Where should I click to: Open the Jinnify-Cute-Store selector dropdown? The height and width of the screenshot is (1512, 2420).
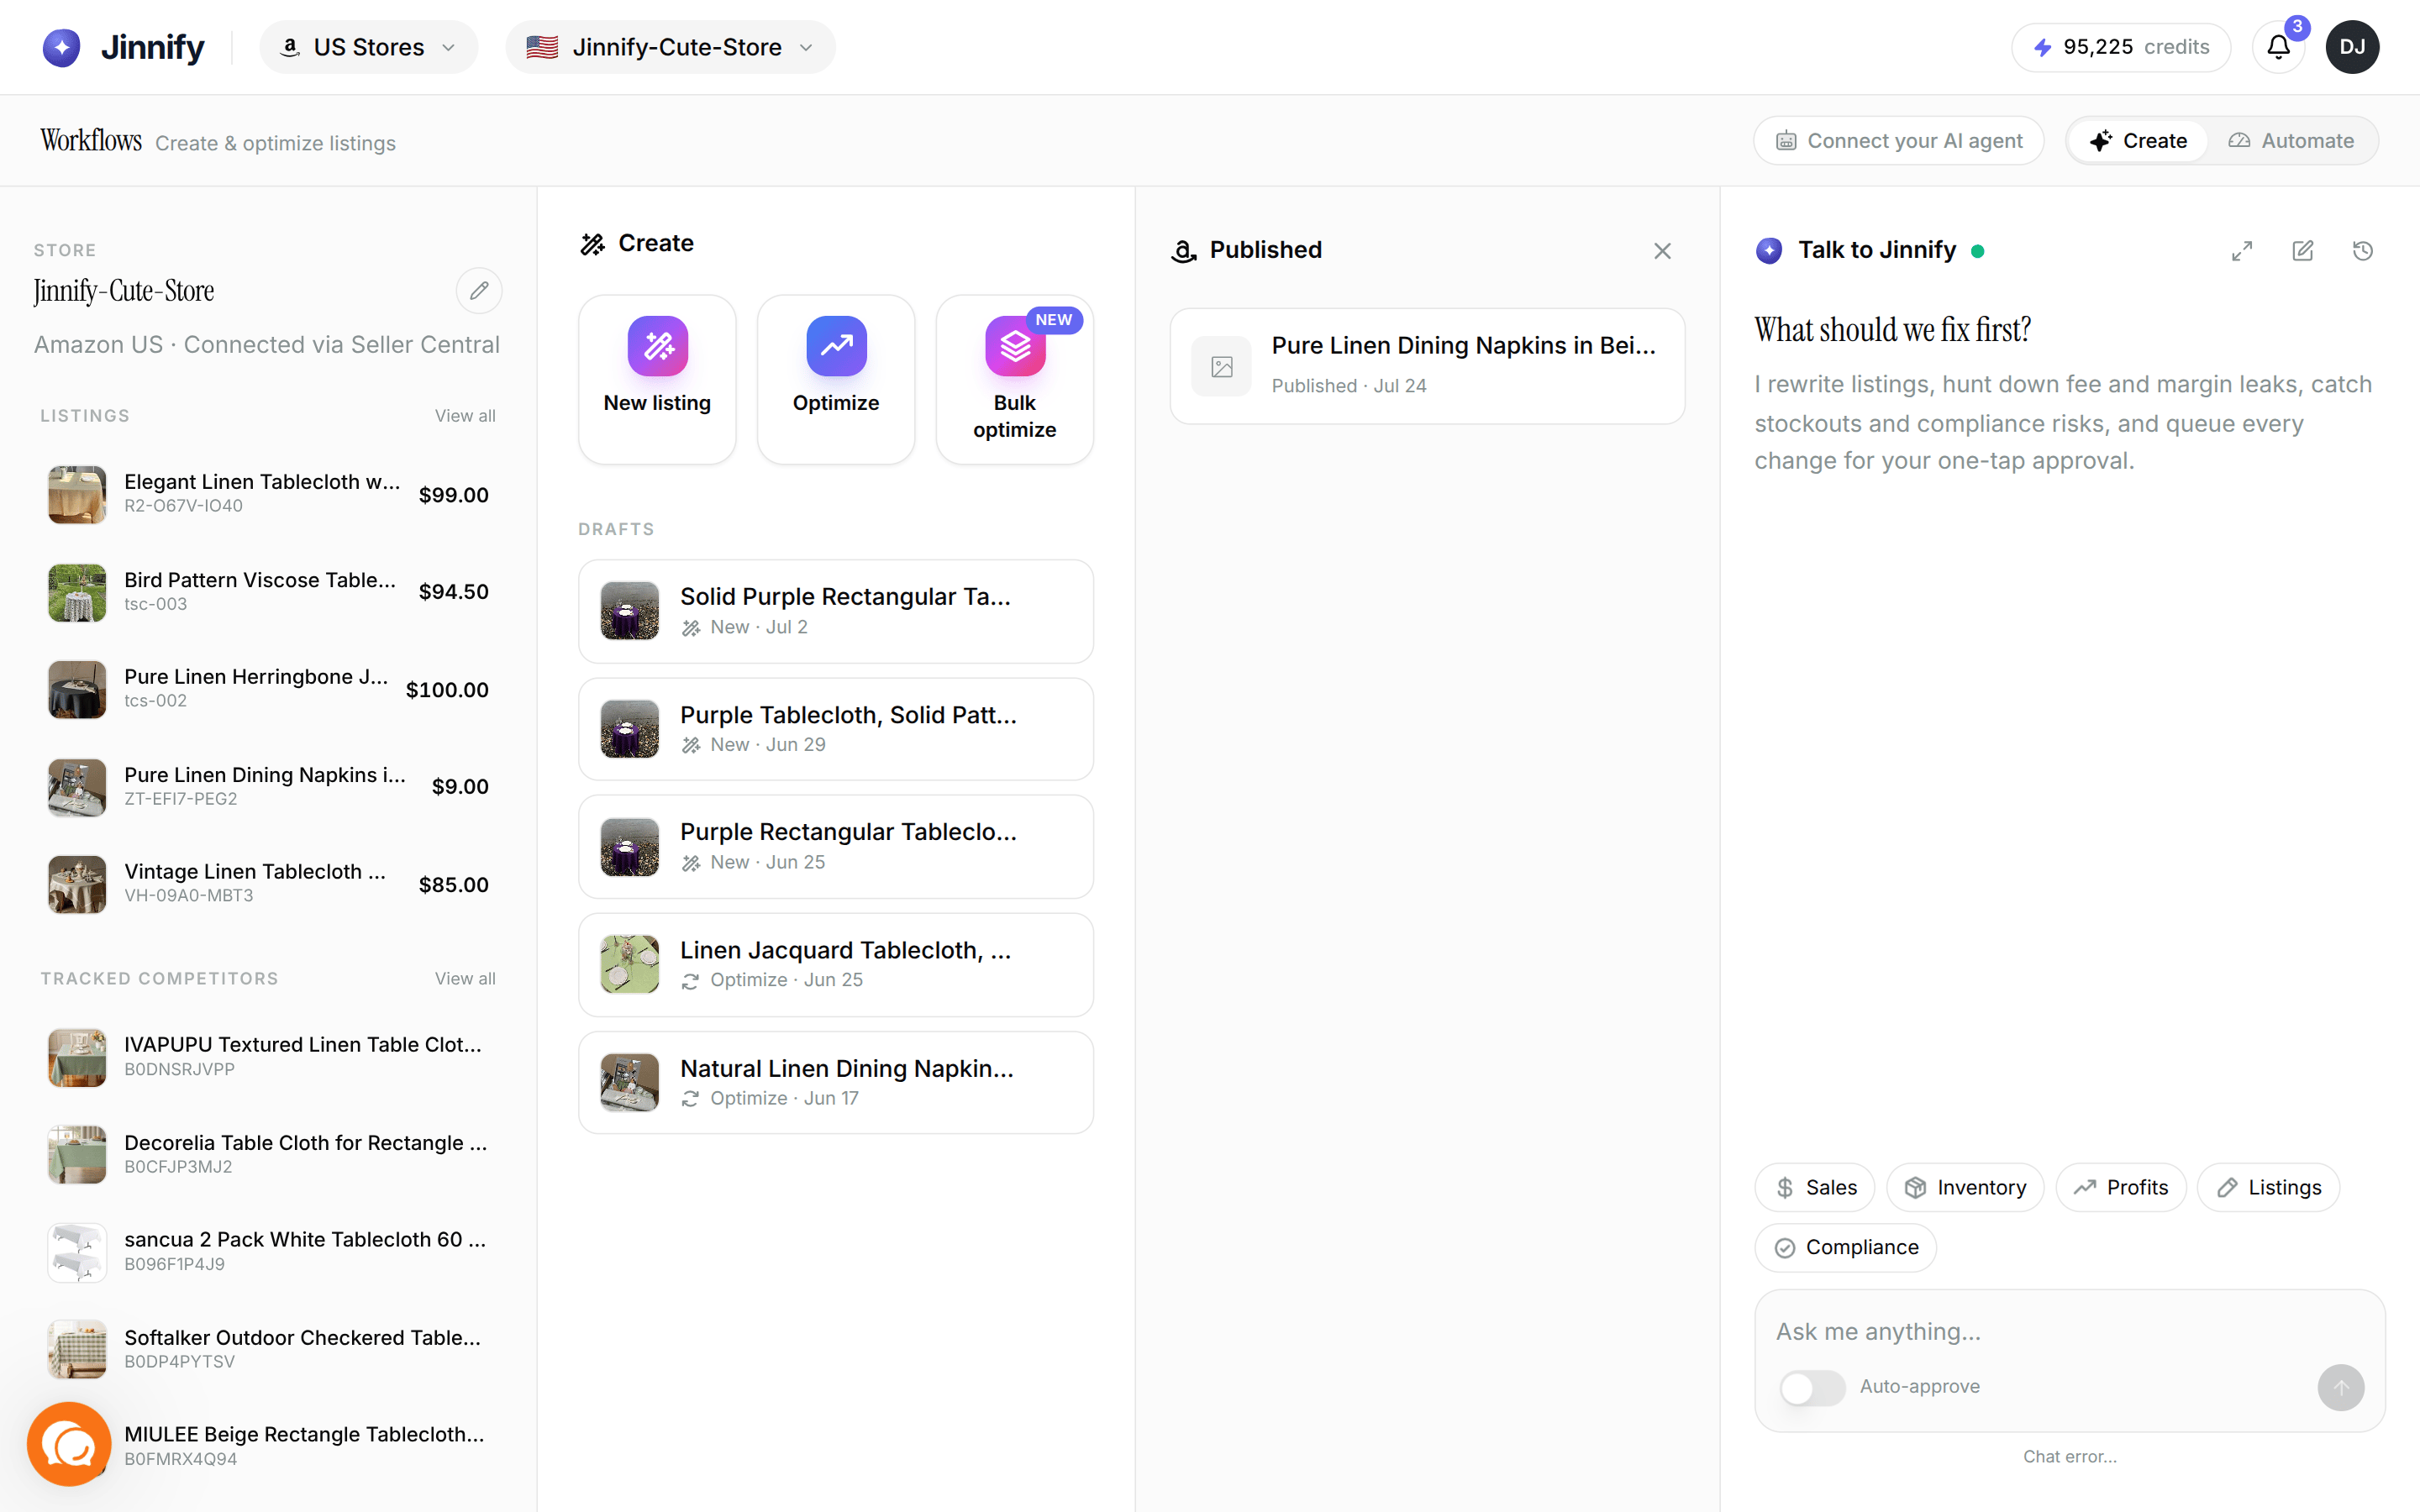tap(670, 47)
